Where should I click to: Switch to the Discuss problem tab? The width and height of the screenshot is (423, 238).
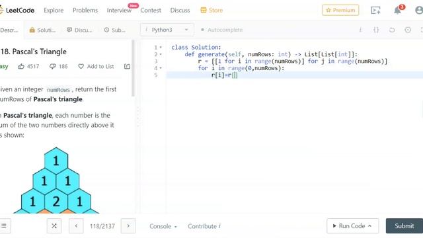tap(79, 30)
